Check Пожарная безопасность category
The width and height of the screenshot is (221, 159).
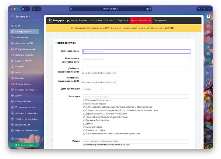pos(84,100)
